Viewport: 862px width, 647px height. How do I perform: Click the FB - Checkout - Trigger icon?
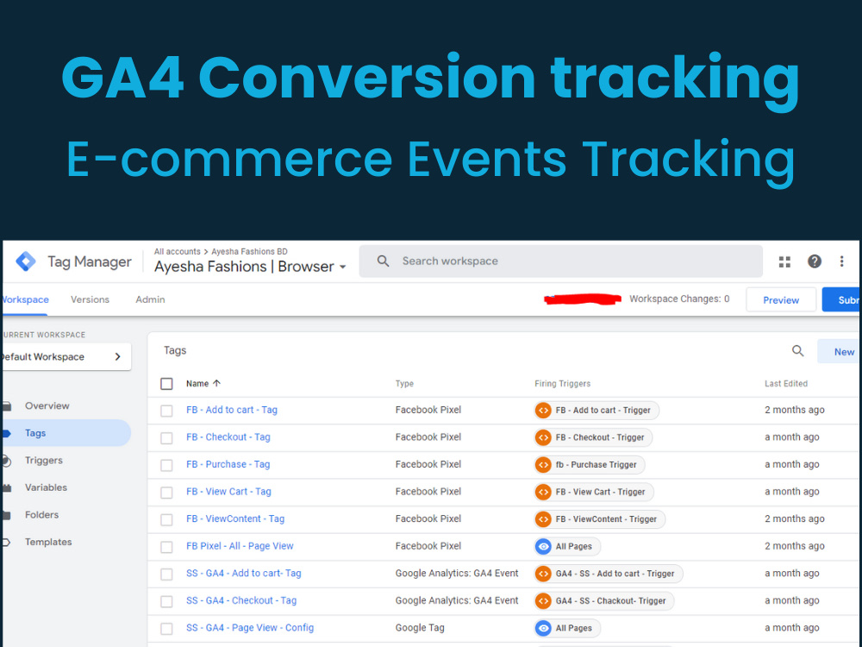click(543, 437)
